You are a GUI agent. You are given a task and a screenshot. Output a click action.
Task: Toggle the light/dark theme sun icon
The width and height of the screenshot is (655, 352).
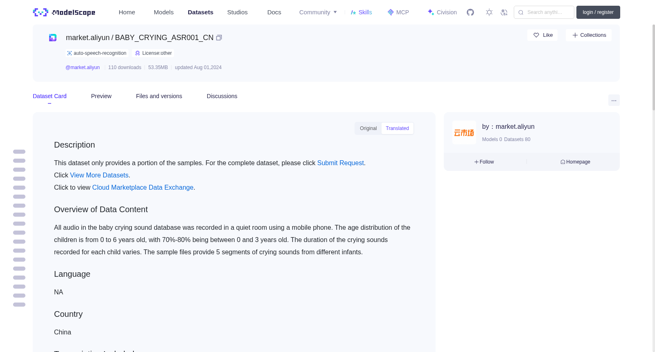pyautogui.click(x=489, y=12)
